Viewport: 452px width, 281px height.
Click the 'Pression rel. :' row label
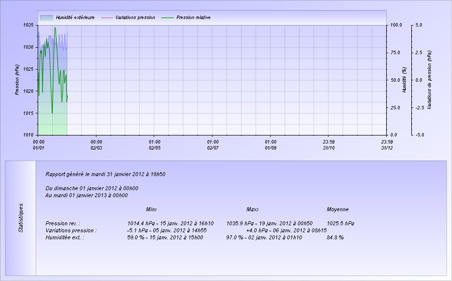tap(63, 223)
